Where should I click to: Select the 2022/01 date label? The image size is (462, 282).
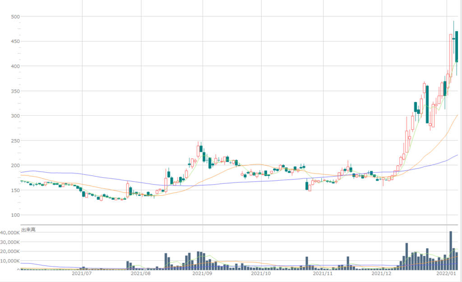pyautogui.click(x=446, y=273)
